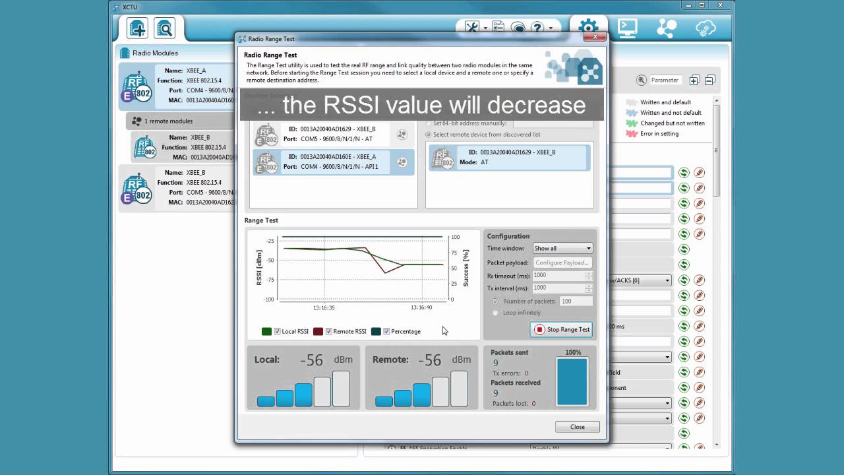Click the write pencil icon in ACKS [0] row
This screenshot has height=475, width=844.
pos(700,280)
